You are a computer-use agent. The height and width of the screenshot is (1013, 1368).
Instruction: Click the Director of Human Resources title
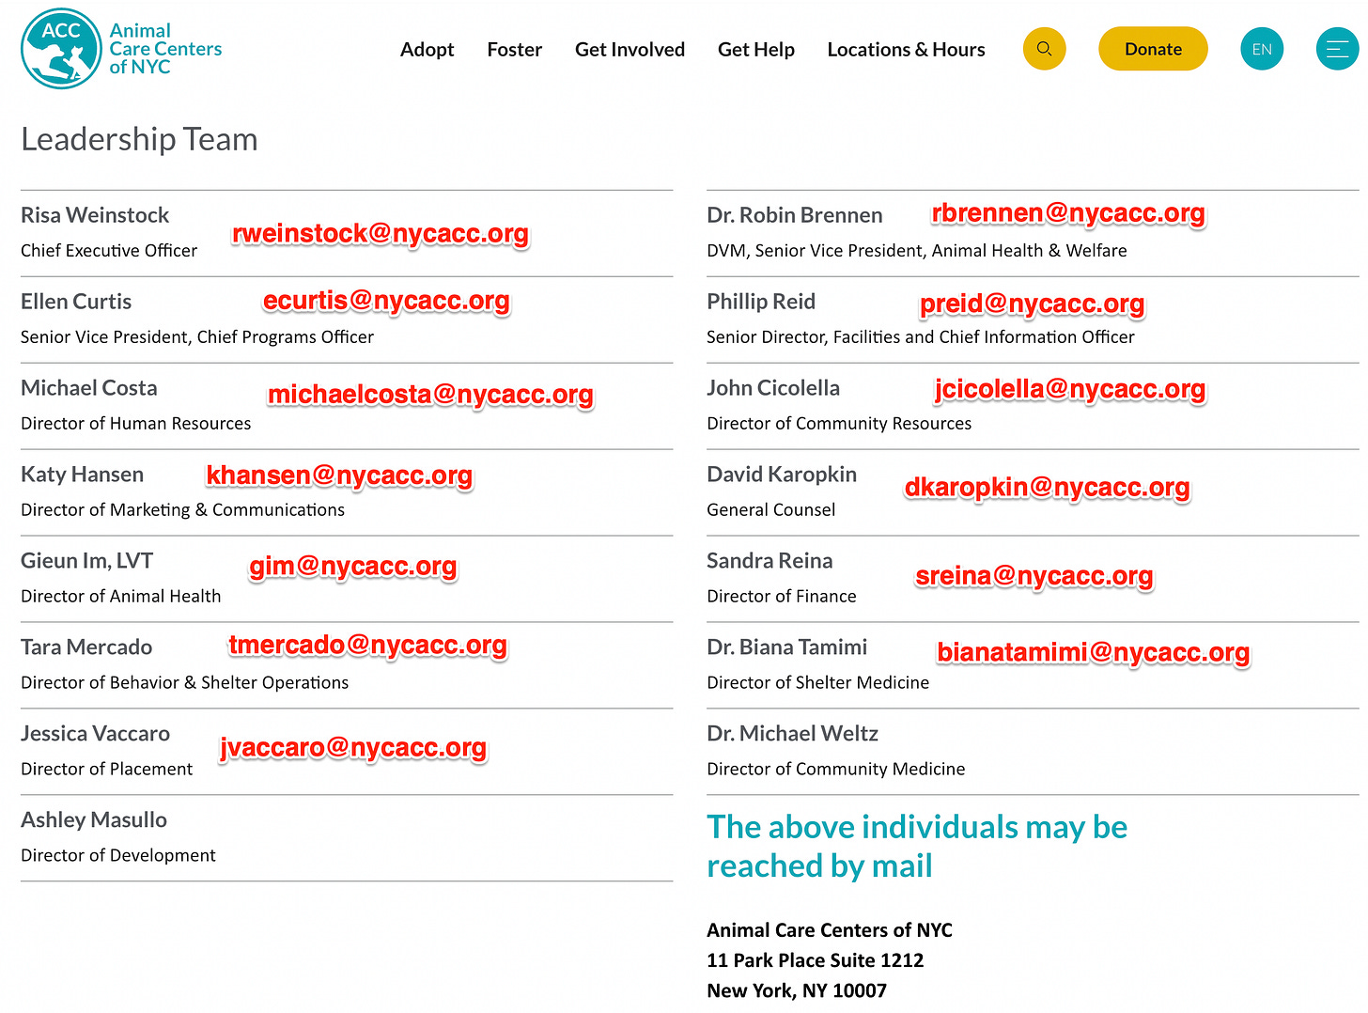tap(136, 424)
